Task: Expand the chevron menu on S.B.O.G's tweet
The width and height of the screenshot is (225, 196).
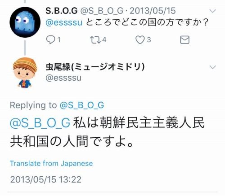Action: pyautogui.click(x=212, y=11)
